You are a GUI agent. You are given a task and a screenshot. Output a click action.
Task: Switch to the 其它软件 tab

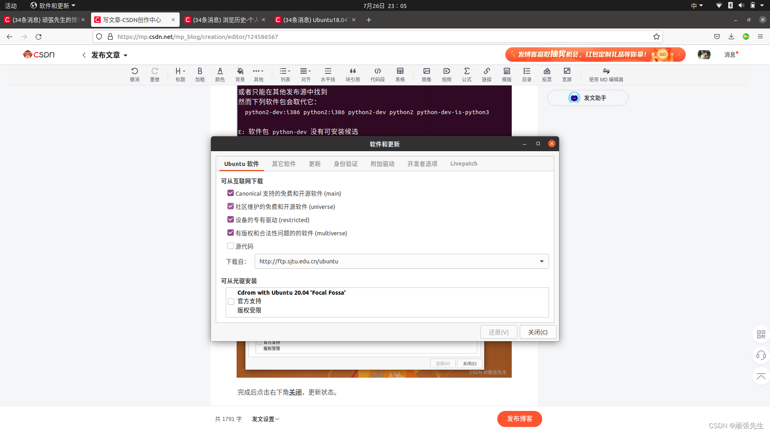(x=284, y=164)
